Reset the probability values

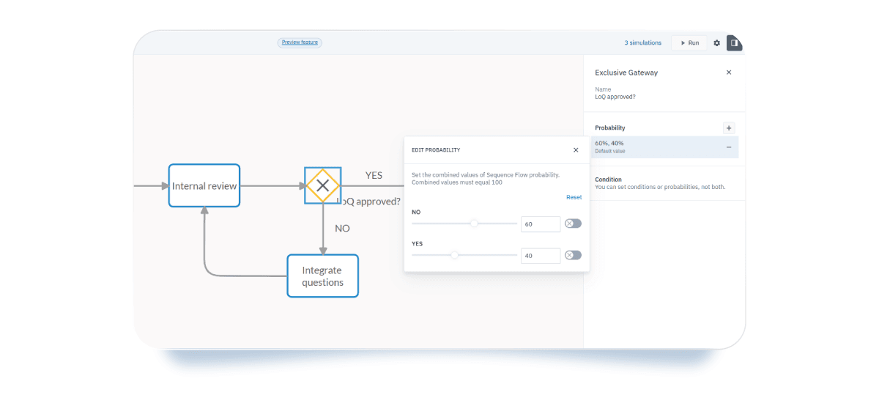click(x=574, y=197)
